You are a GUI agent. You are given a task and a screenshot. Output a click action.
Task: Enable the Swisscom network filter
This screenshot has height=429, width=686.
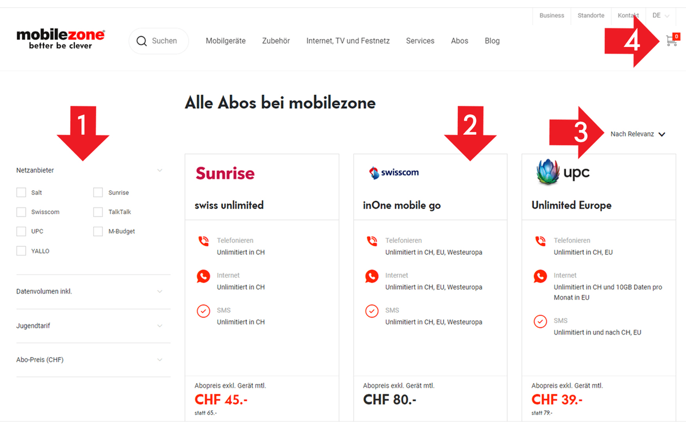tap(21, 211)
